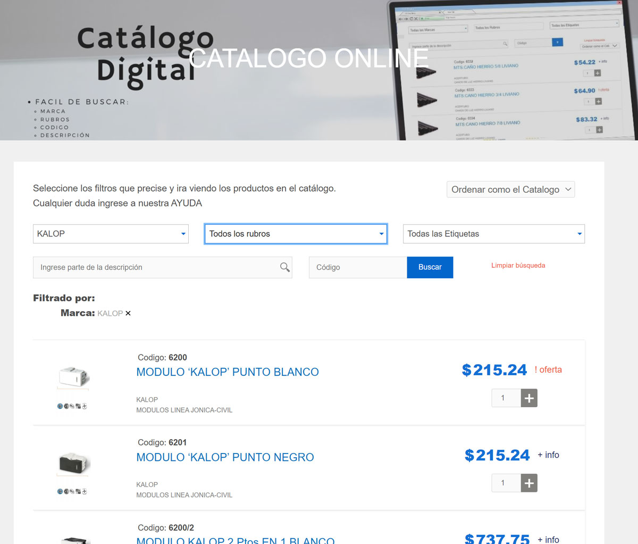The image size is (638, 544).
Task: Remove the KALOP brand filter with X
Action: [128, 314]
